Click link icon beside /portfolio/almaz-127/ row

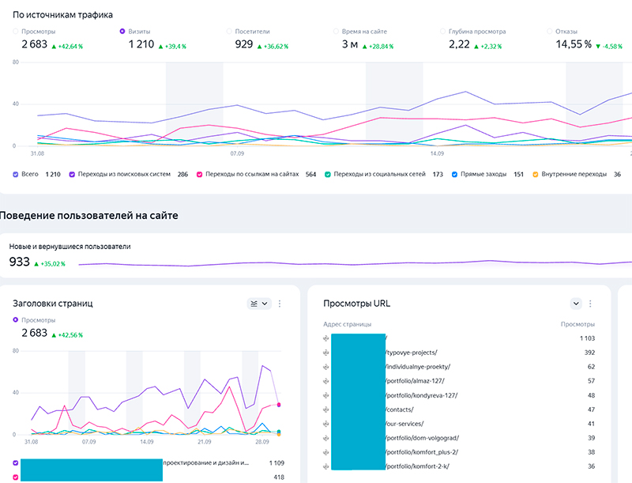[326, 381]
